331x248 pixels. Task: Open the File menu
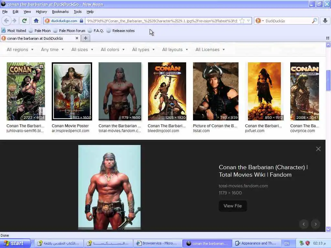point(5,12)
